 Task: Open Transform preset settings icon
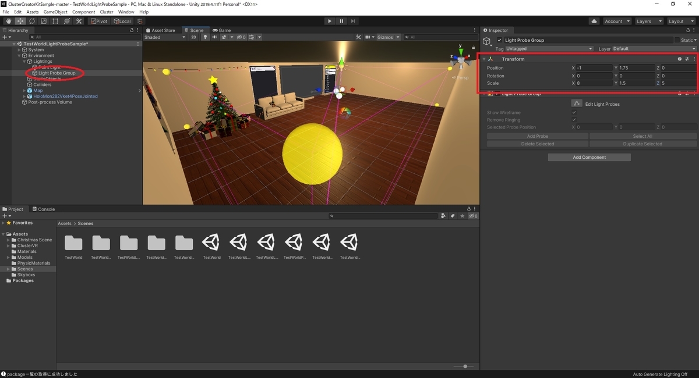tap(687, 59)
